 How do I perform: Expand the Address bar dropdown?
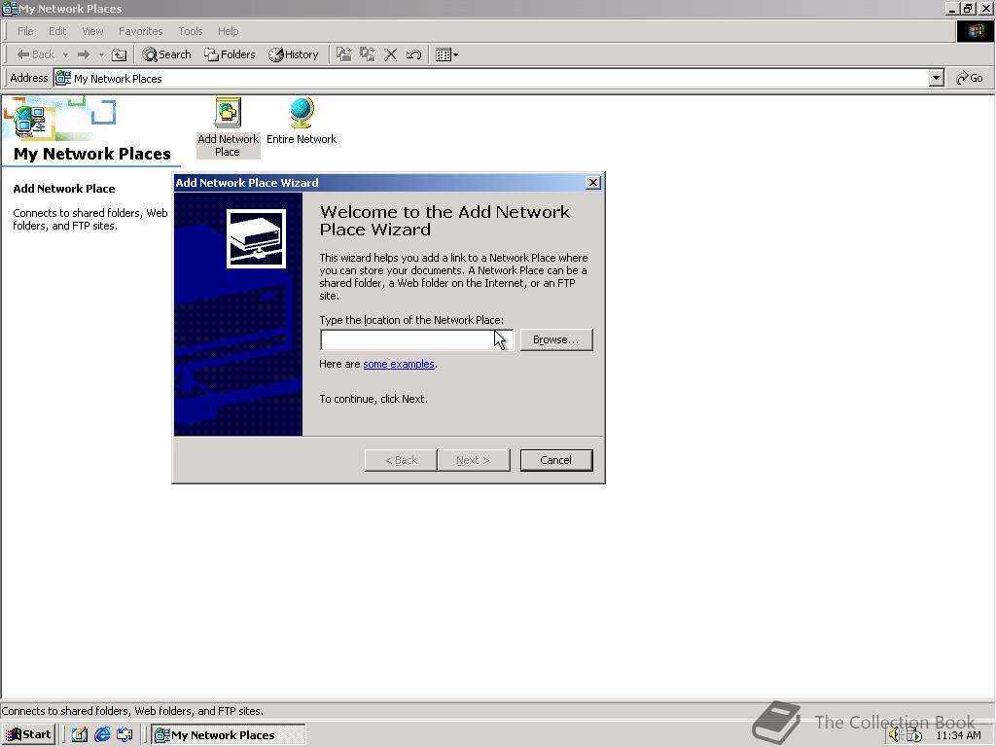click(936, 78)
